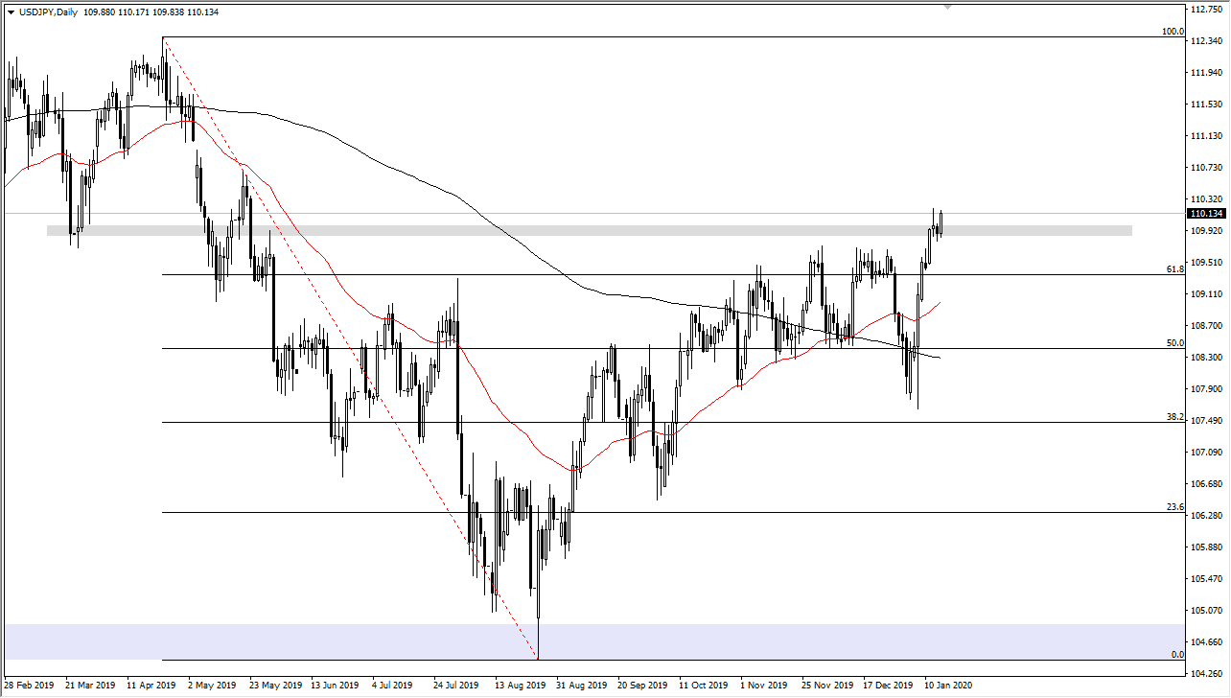Click the 28 Feb 2019 date label
This screenshot has width=1231, height=698.
30,686
